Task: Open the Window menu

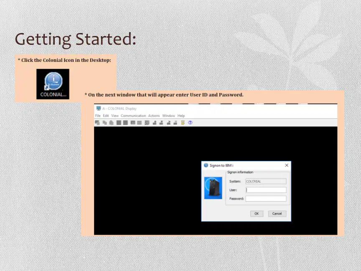Action: (x=168, y=116)
